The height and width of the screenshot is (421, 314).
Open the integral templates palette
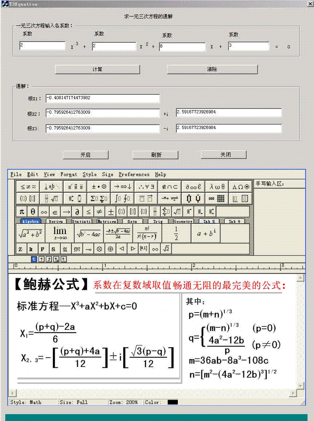123,199
